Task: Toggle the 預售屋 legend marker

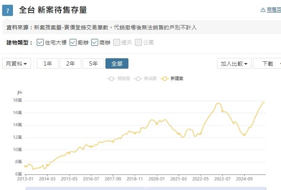Action: pyautogui.click(x=112, y=79)
